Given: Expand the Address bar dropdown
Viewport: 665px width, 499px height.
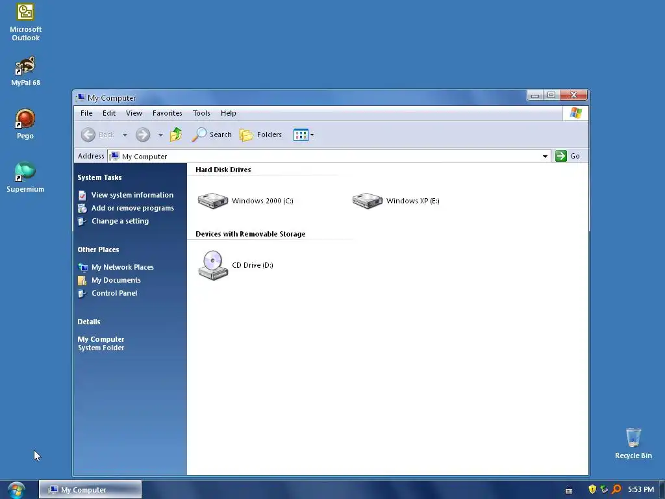Looking at the screenshot, I should [x=545, y=156].
